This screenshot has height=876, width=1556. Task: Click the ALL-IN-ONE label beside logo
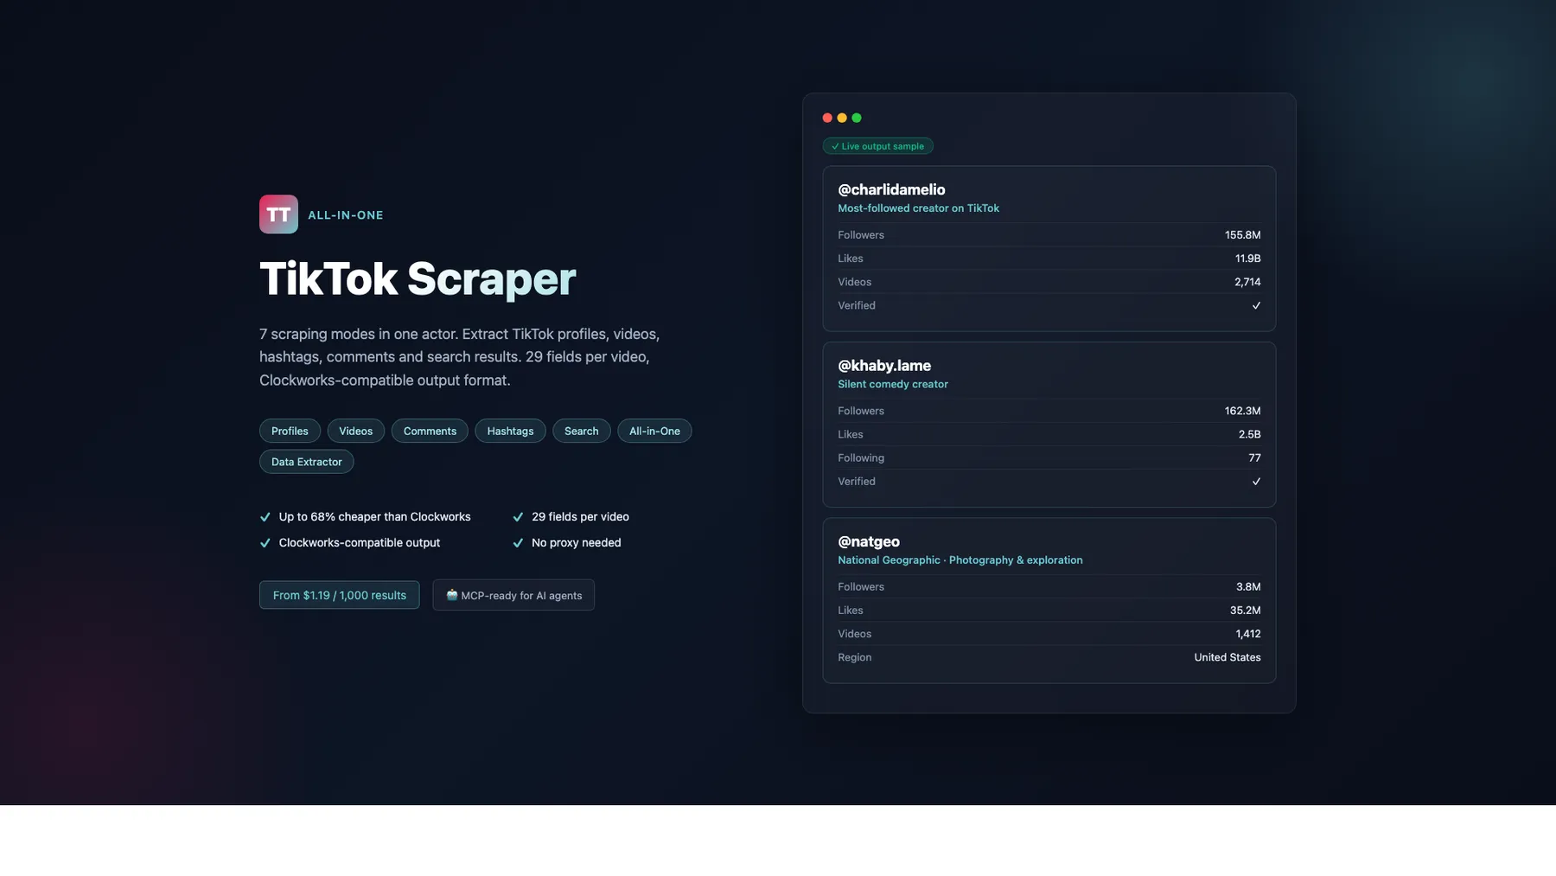coord(346,215)
